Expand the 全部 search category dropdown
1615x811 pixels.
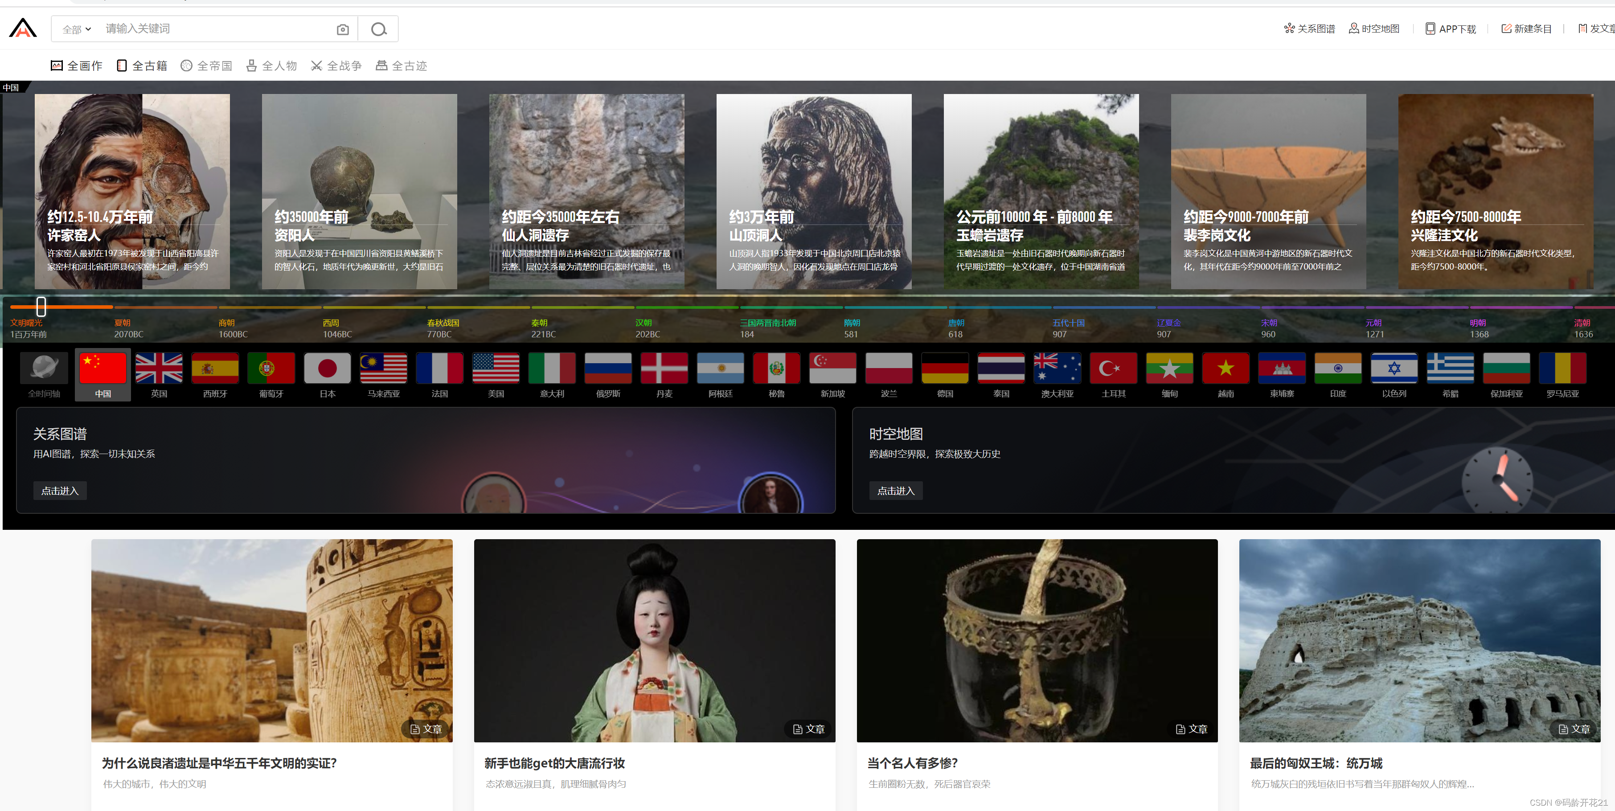click(77, 29)
